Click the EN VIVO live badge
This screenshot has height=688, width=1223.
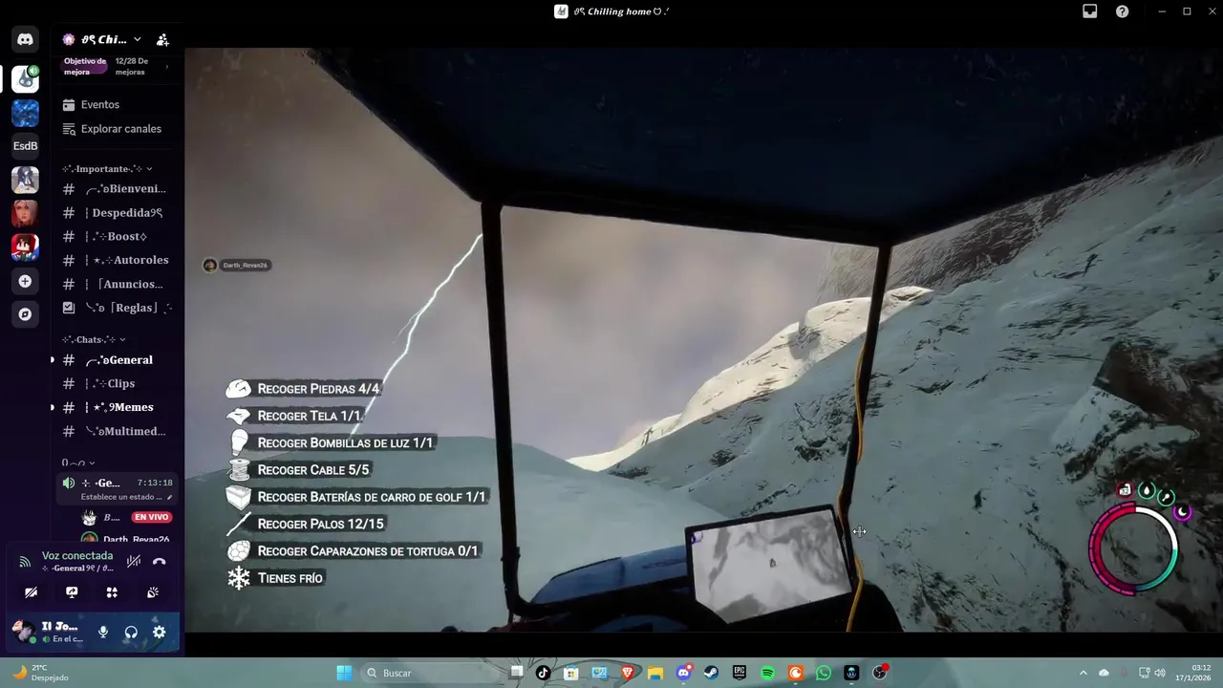(151, 517)
